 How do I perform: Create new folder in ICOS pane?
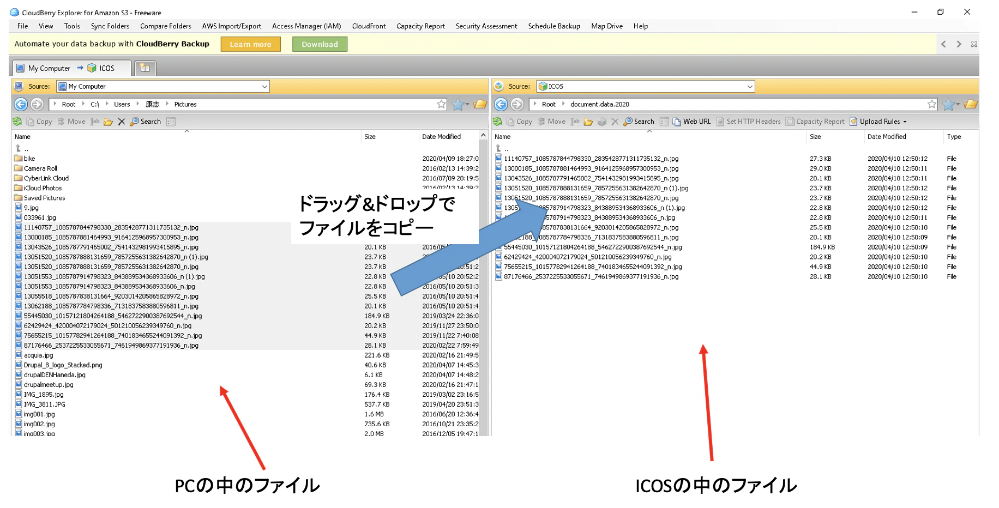tap(588, 122)
